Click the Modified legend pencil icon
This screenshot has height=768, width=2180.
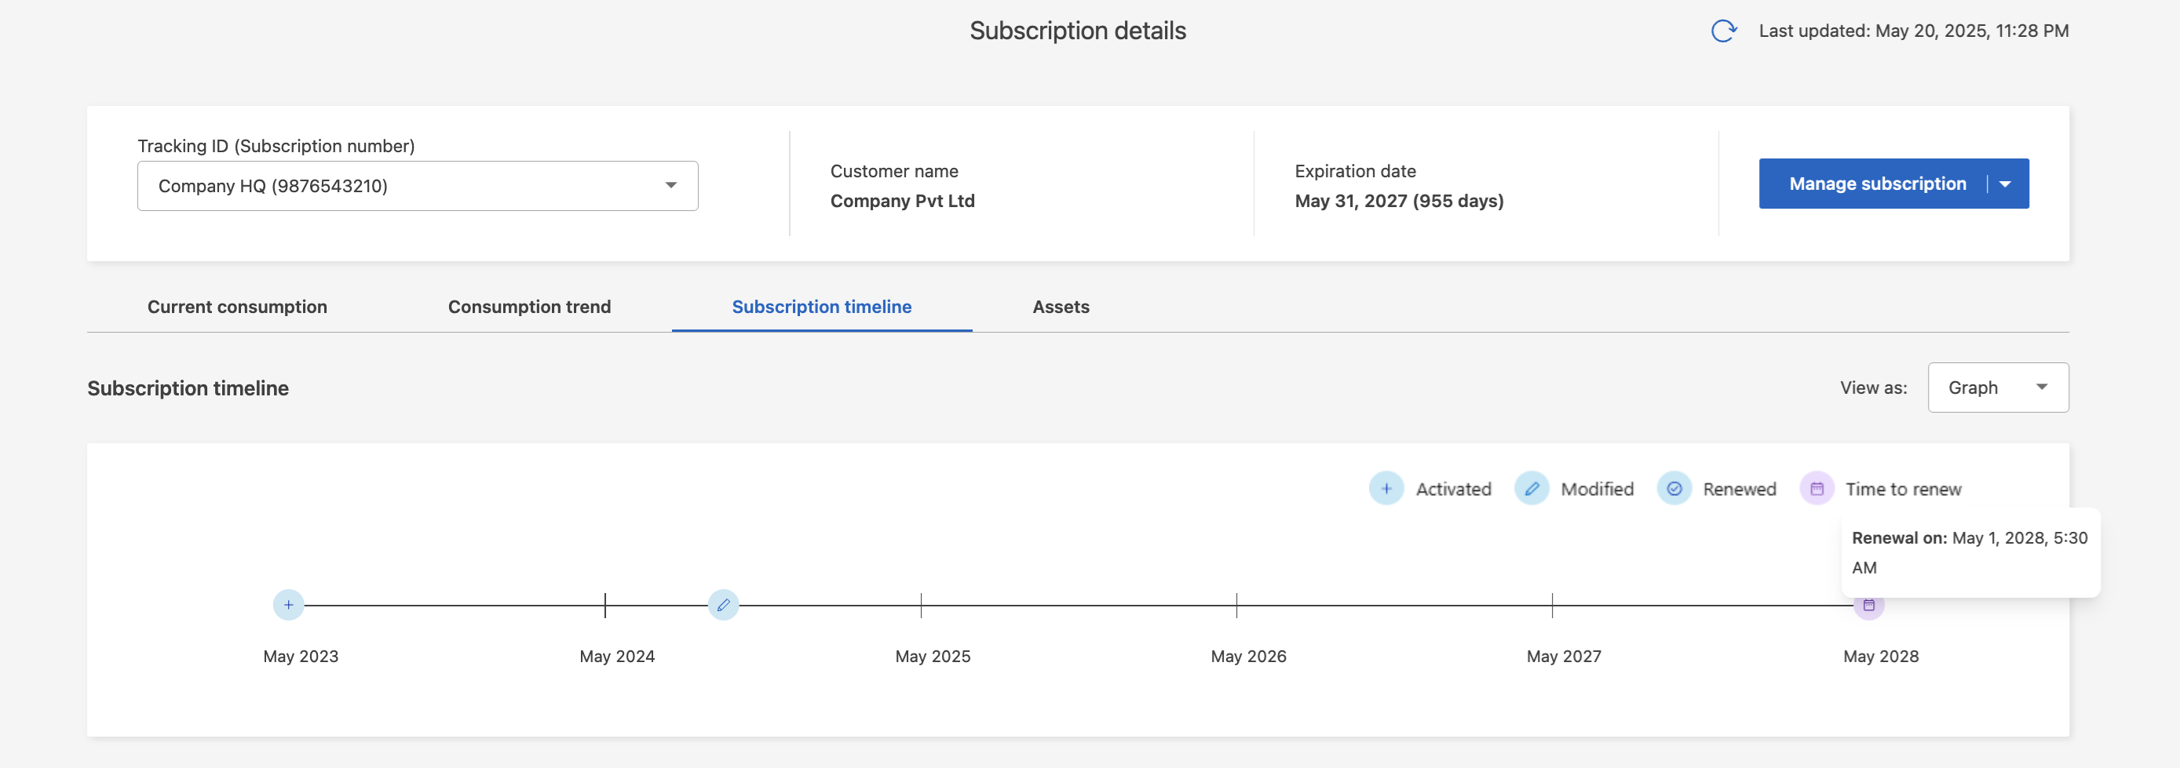coord(1531,489)
